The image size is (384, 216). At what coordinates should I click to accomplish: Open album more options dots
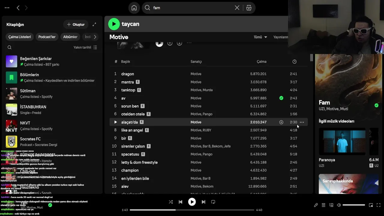coord(189,43)
